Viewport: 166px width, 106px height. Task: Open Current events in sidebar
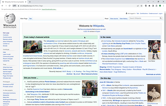7,37
